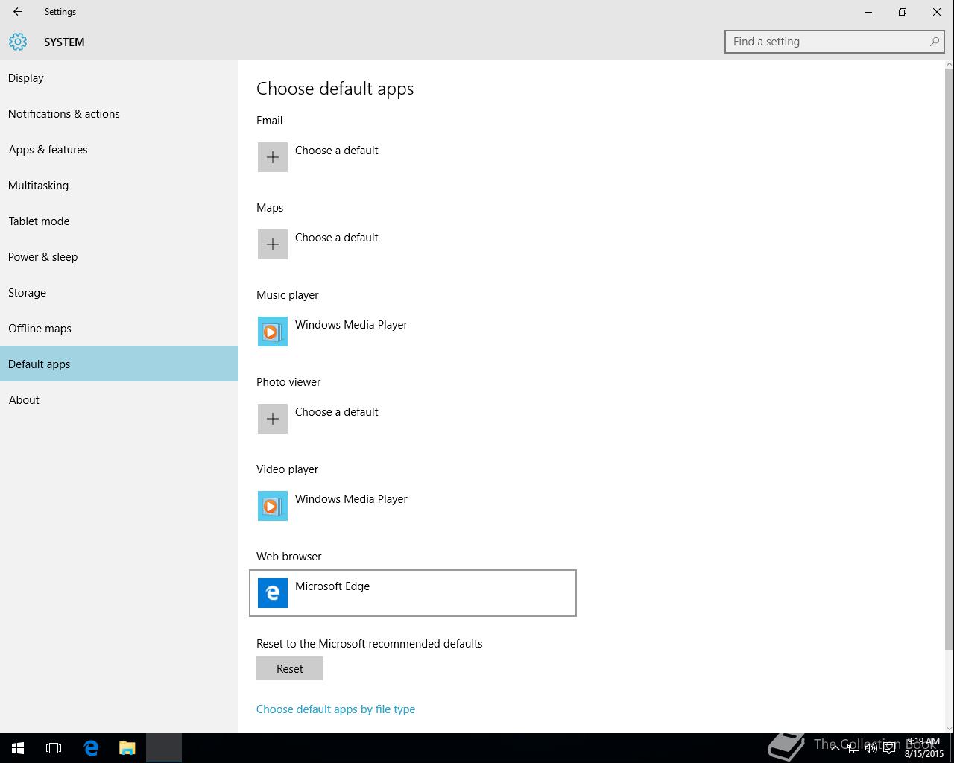Select Offline maps in the sidebar
This screenshot has height=763, width=954.
pos(119,329)
